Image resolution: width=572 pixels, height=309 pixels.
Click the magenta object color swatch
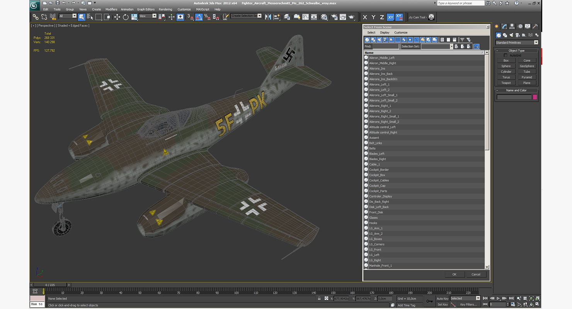pyautogui.click(x=535, y=97)
